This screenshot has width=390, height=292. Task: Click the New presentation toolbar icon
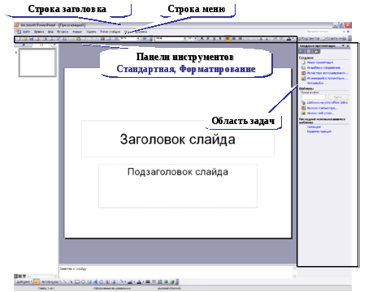pyautogui.click(x=19, y=39)
